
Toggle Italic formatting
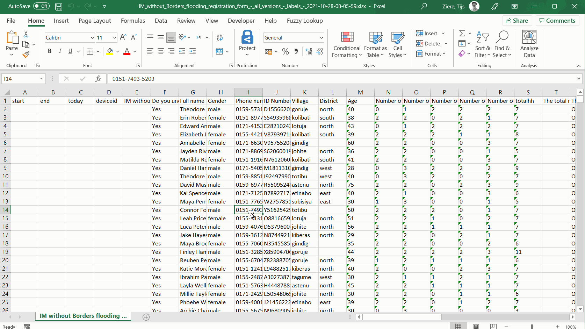point(60,51)
